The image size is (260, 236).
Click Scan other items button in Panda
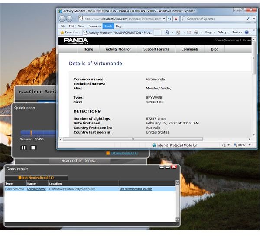[80, 161]
